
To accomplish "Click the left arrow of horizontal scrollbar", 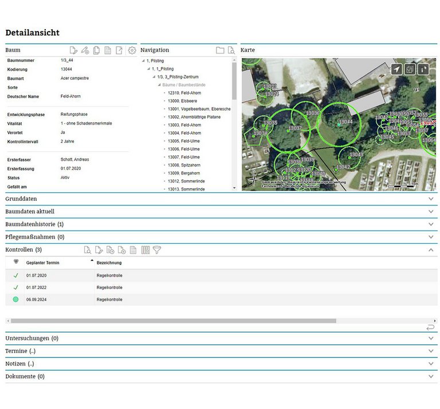I will [x=8, y=321].
